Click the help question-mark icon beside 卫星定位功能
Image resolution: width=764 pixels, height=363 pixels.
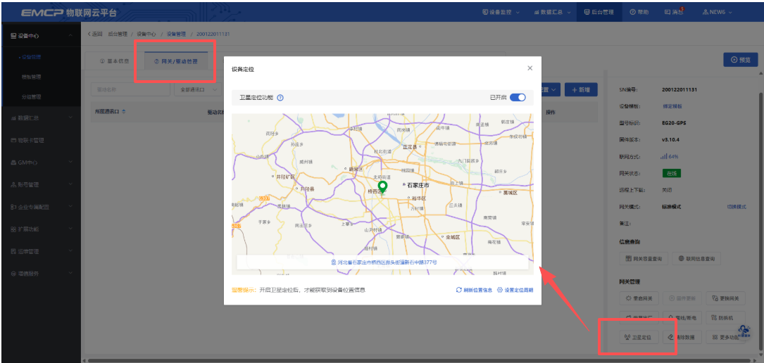[280, 98]
